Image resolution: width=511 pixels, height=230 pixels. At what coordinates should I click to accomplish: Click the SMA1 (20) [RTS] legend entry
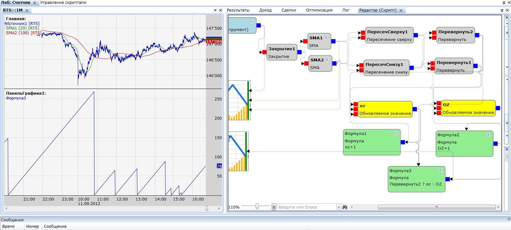pyautogui.click(x=23, y=28)
